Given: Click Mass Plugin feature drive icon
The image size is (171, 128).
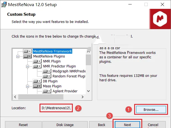Looking at the screenshot, I should [x=37, y=86].
